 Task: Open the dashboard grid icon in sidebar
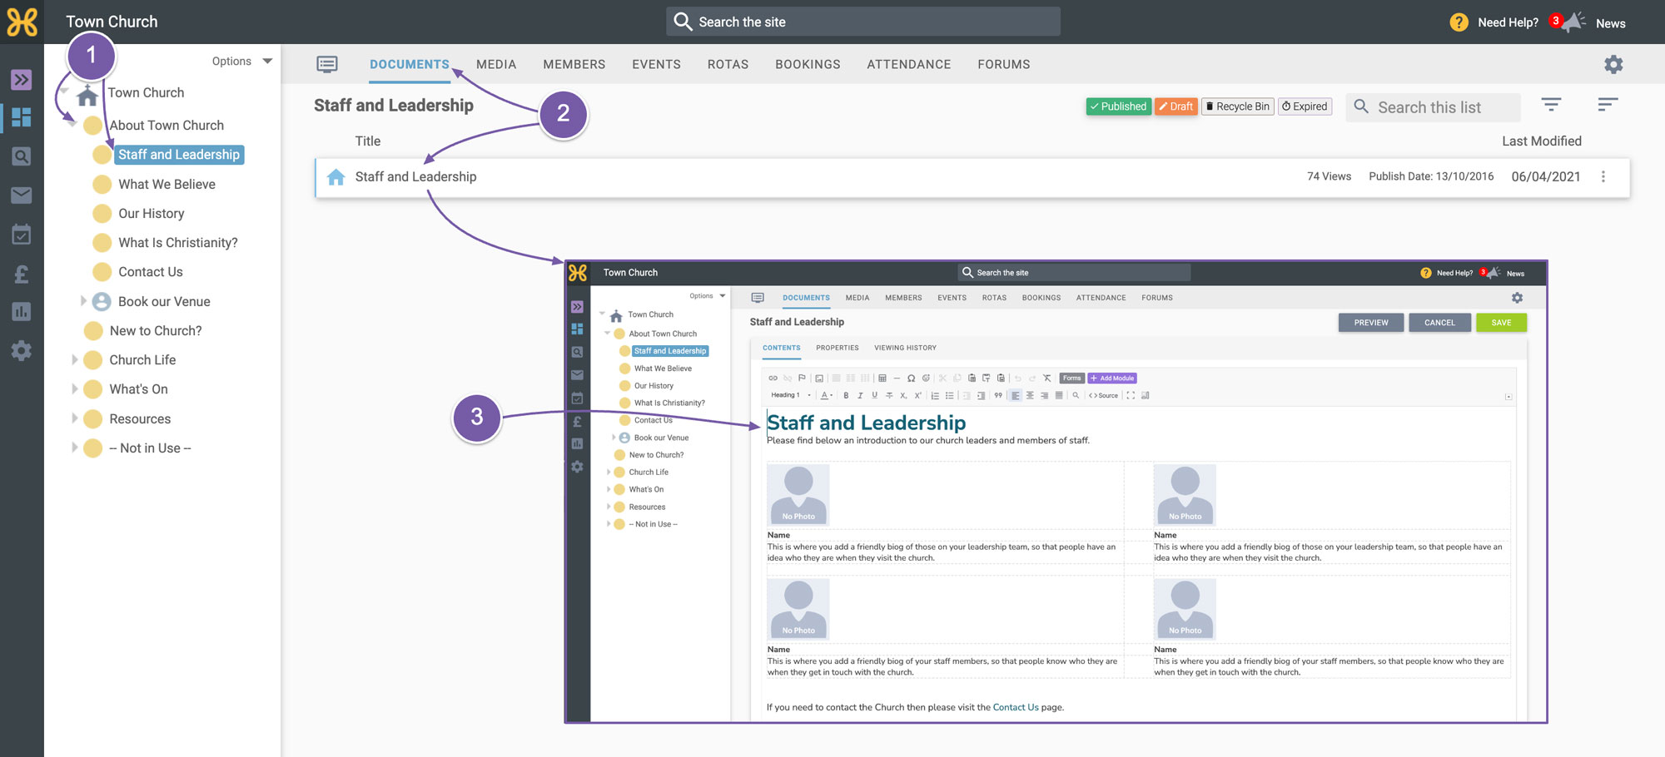[22, 117]
